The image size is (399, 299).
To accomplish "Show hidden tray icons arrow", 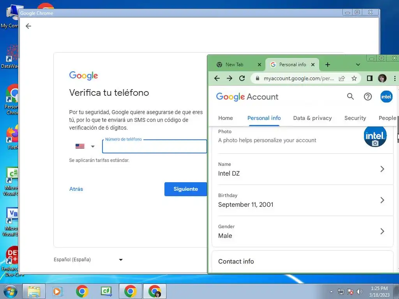I will tap(331, 292).
